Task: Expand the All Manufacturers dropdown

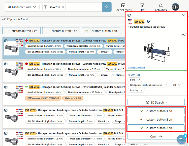Action: click(22, 7)
